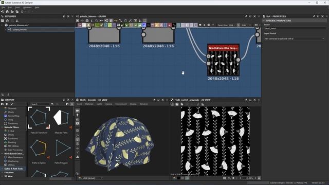
Task: Click the Library search field
Action: click(40, 104)
